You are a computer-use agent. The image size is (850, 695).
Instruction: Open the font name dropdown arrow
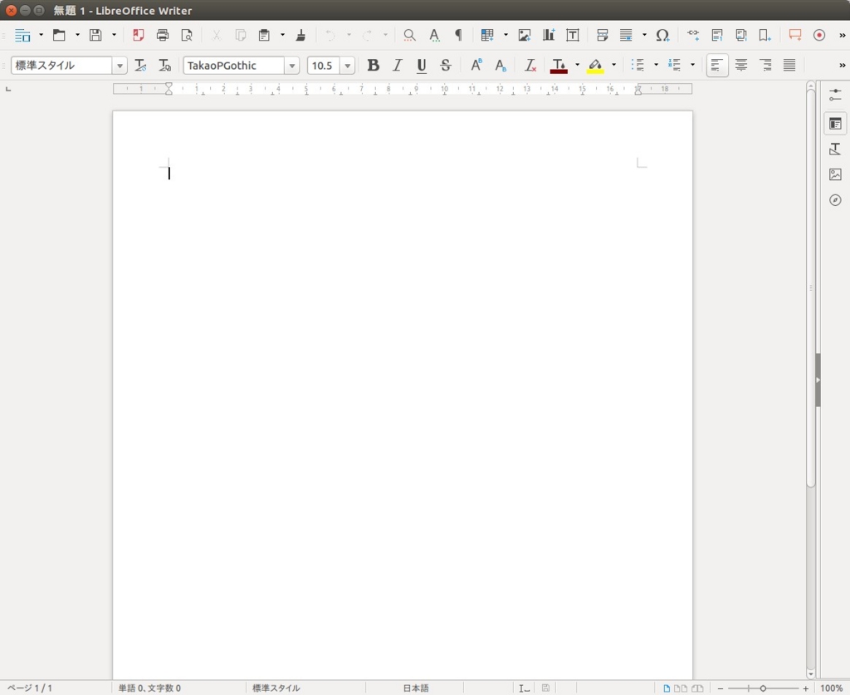pyautogui.click(x=292, y=66)
